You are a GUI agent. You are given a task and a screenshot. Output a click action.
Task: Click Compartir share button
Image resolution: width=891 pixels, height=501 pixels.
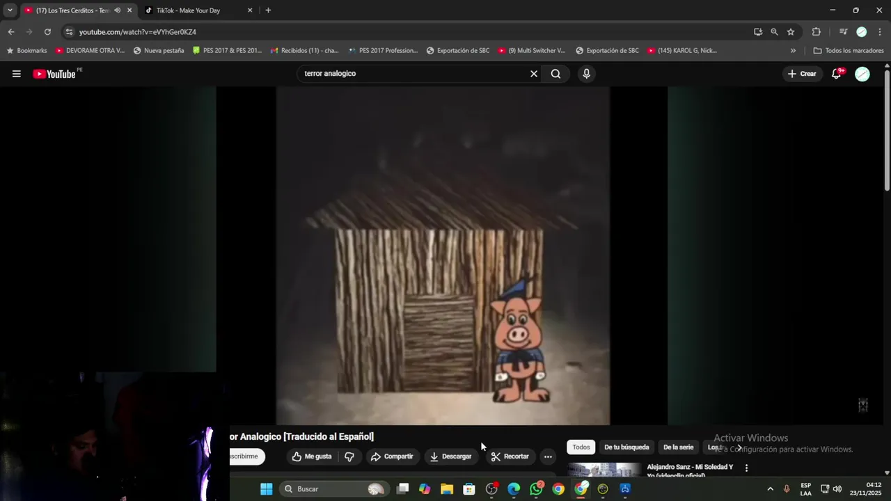click(392, 456)
